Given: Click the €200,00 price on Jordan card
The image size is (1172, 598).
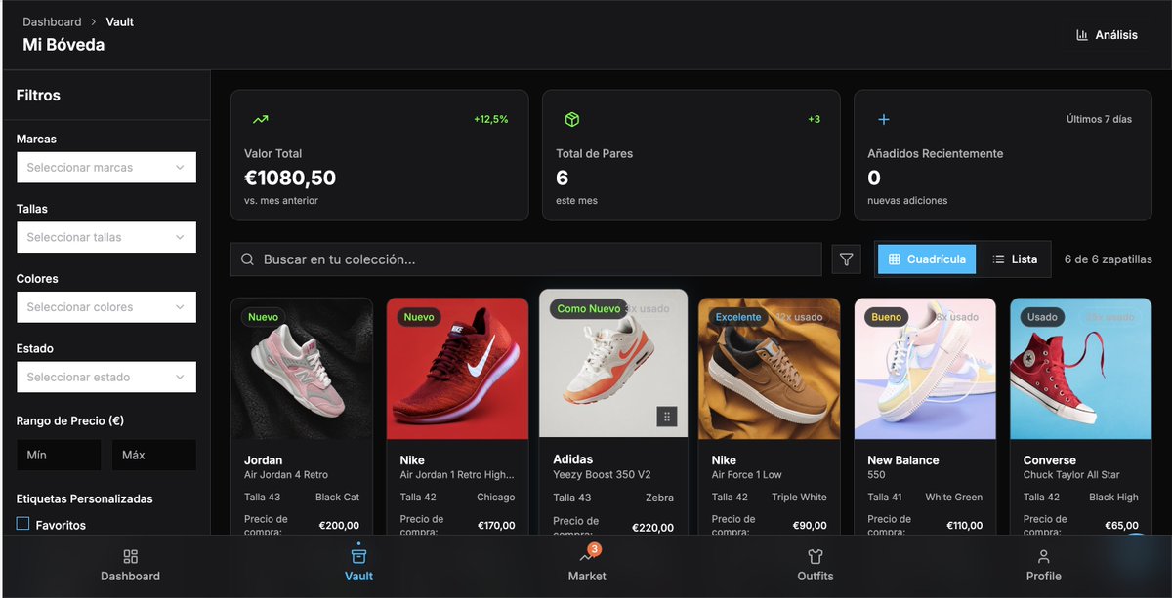Looking at the screenshot, I should pyautogui.click(x=339, y=526).
